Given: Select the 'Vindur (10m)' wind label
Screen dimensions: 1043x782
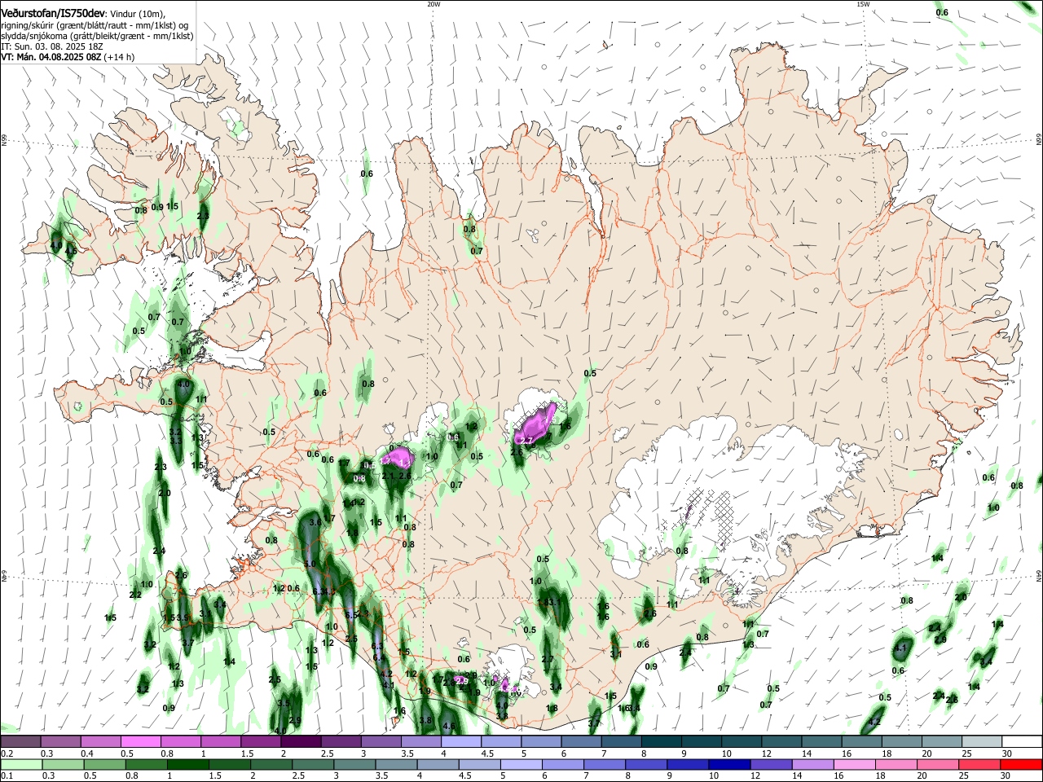Looking at the screenshot, I should point(138,13).
